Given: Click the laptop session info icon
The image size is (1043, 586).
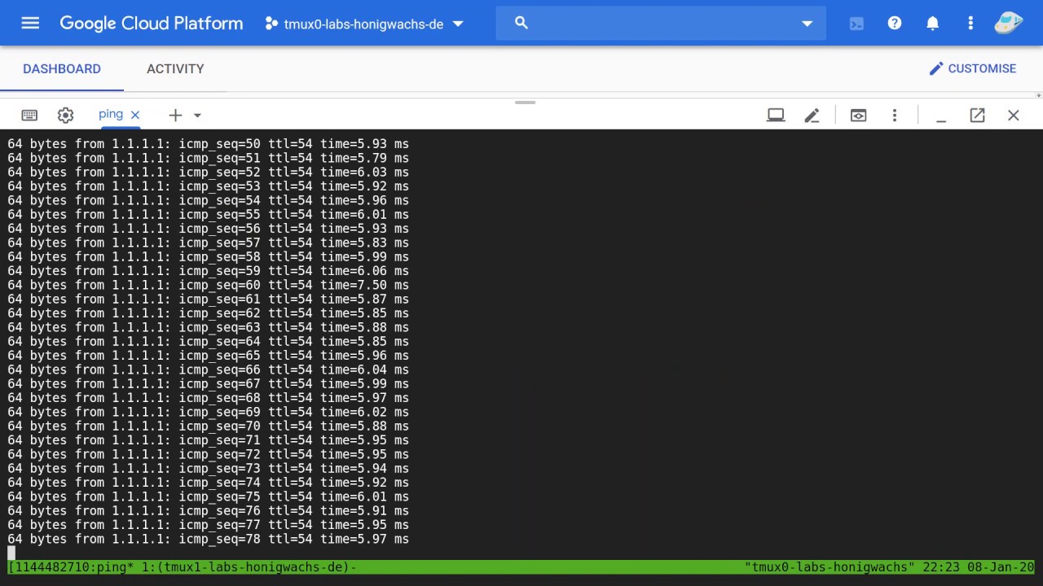Looking at the screenshot, I should [x=776, y=116].
